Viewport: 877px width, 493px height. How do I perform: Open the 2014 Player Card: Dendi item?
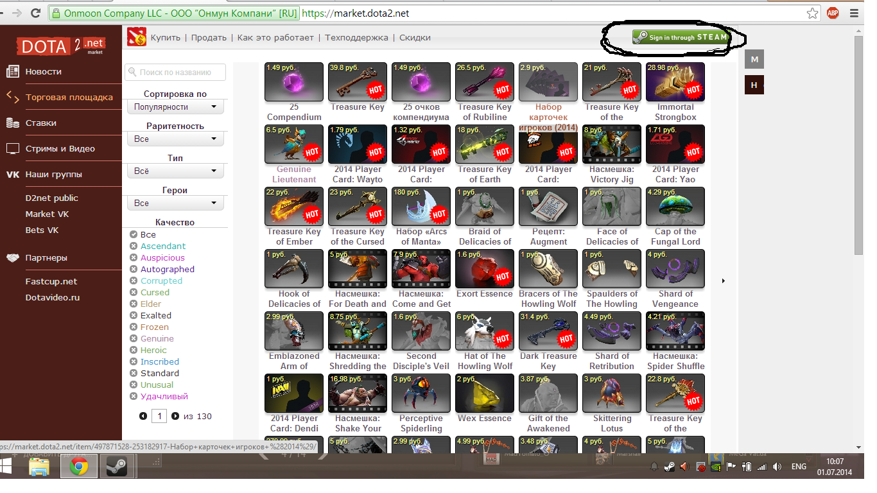[294, 393]
